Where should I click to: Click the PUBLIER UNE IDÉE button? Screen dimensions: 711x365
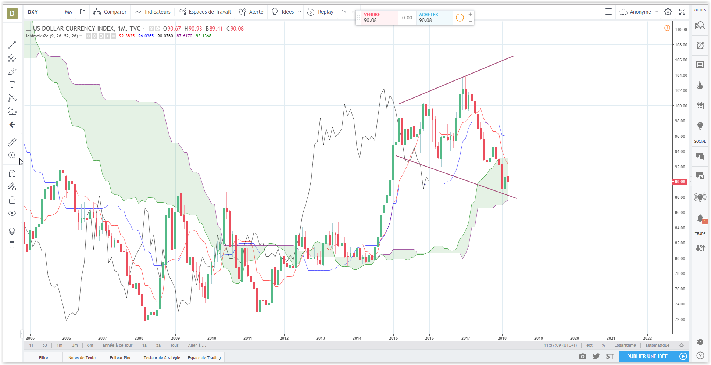coord(647,356)
